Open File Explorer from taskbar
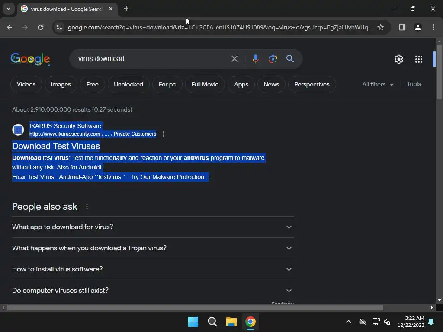This screenshot has height=332, width=443. point(231,322)
